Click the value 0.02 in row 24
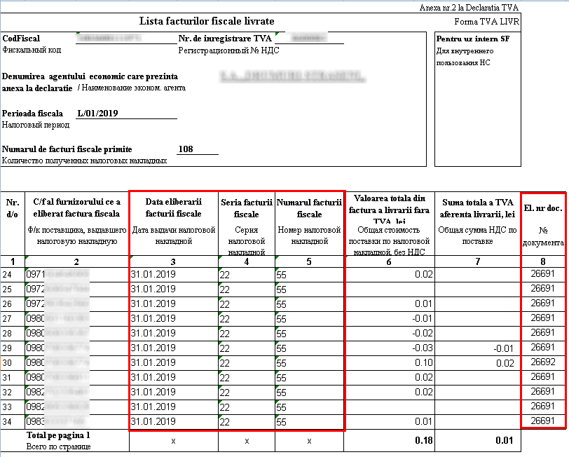 pyautogui.click(x=424, y=275)
